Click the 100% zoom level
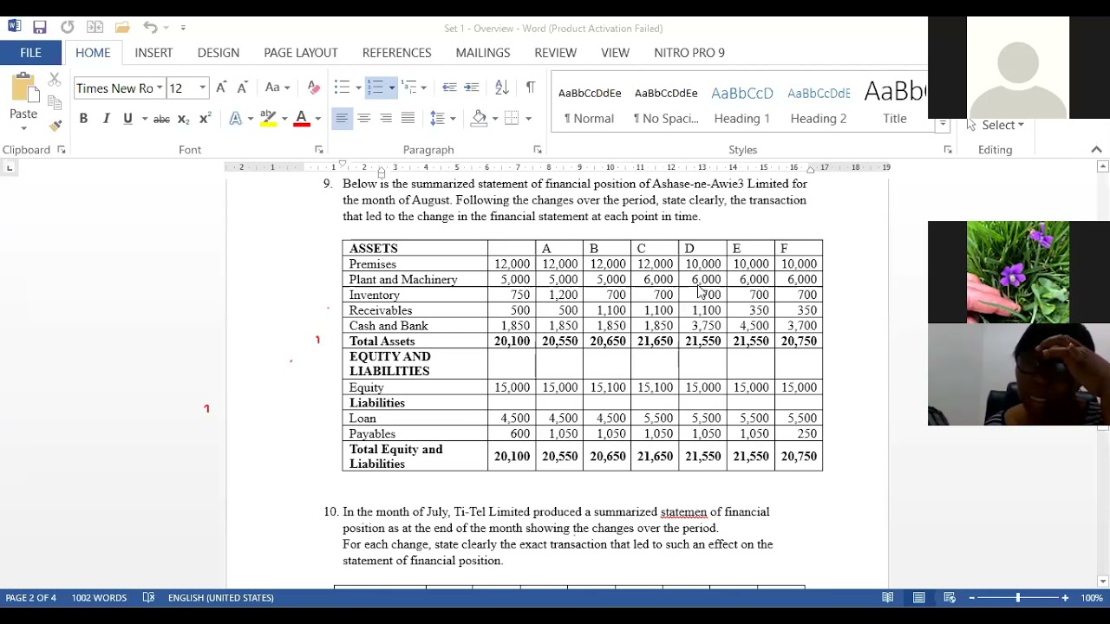 pos(1092,598)
